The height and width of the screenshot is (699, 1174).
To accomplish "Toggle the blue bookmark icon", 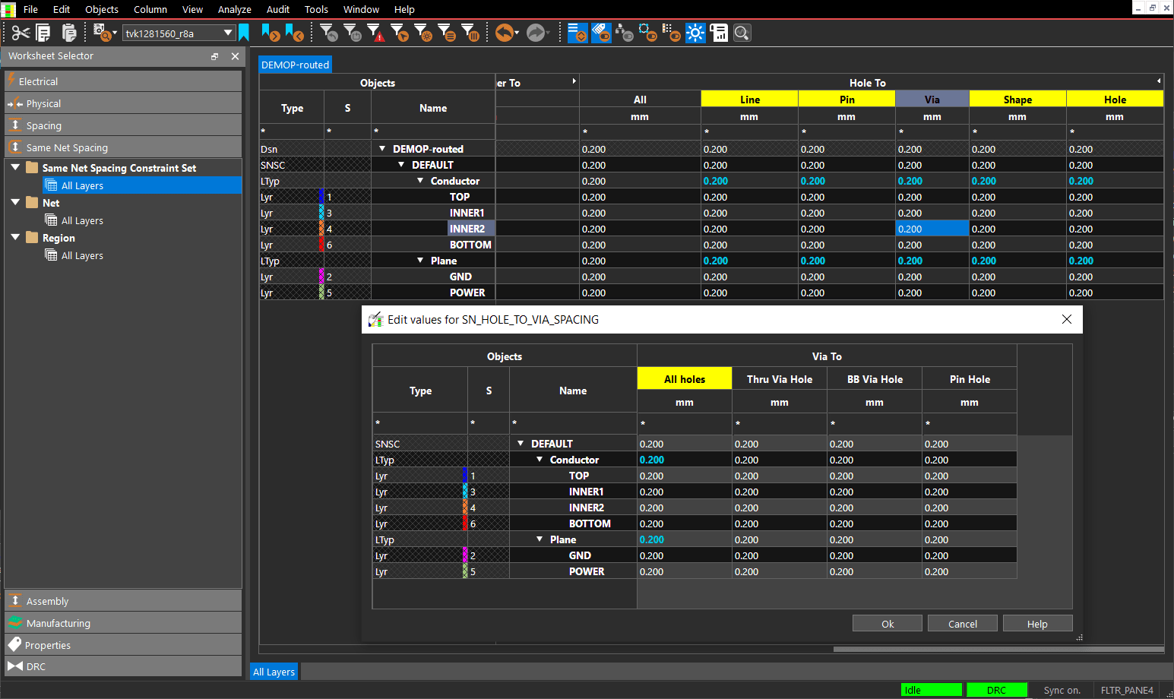I will [244, 33].
